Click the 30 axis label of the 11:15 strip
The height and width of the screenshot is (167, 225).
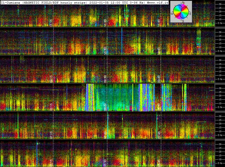click(x=220, y=4)
